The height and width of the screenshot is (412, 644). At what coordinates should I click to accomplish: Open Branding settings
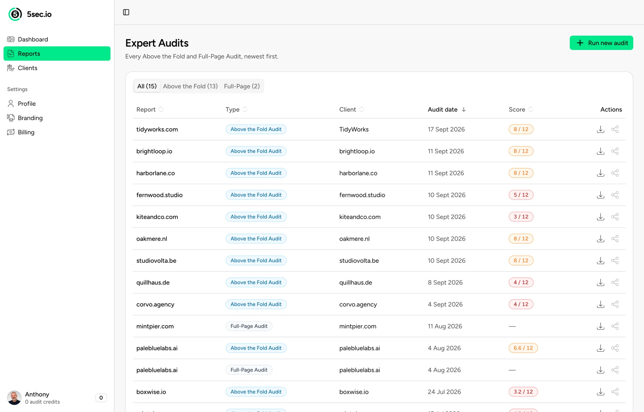(57, 118)
